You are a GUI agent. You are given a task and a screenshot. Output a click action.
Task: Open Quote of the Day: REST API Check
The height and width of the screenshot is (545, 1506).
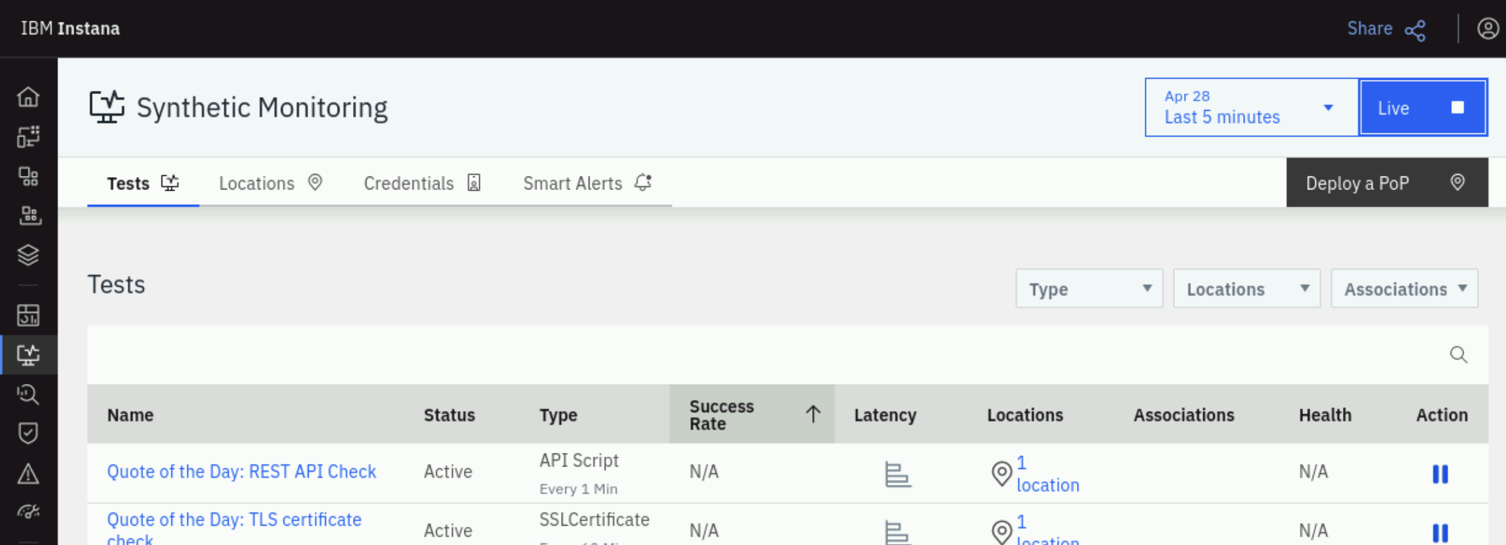[242, 472]
